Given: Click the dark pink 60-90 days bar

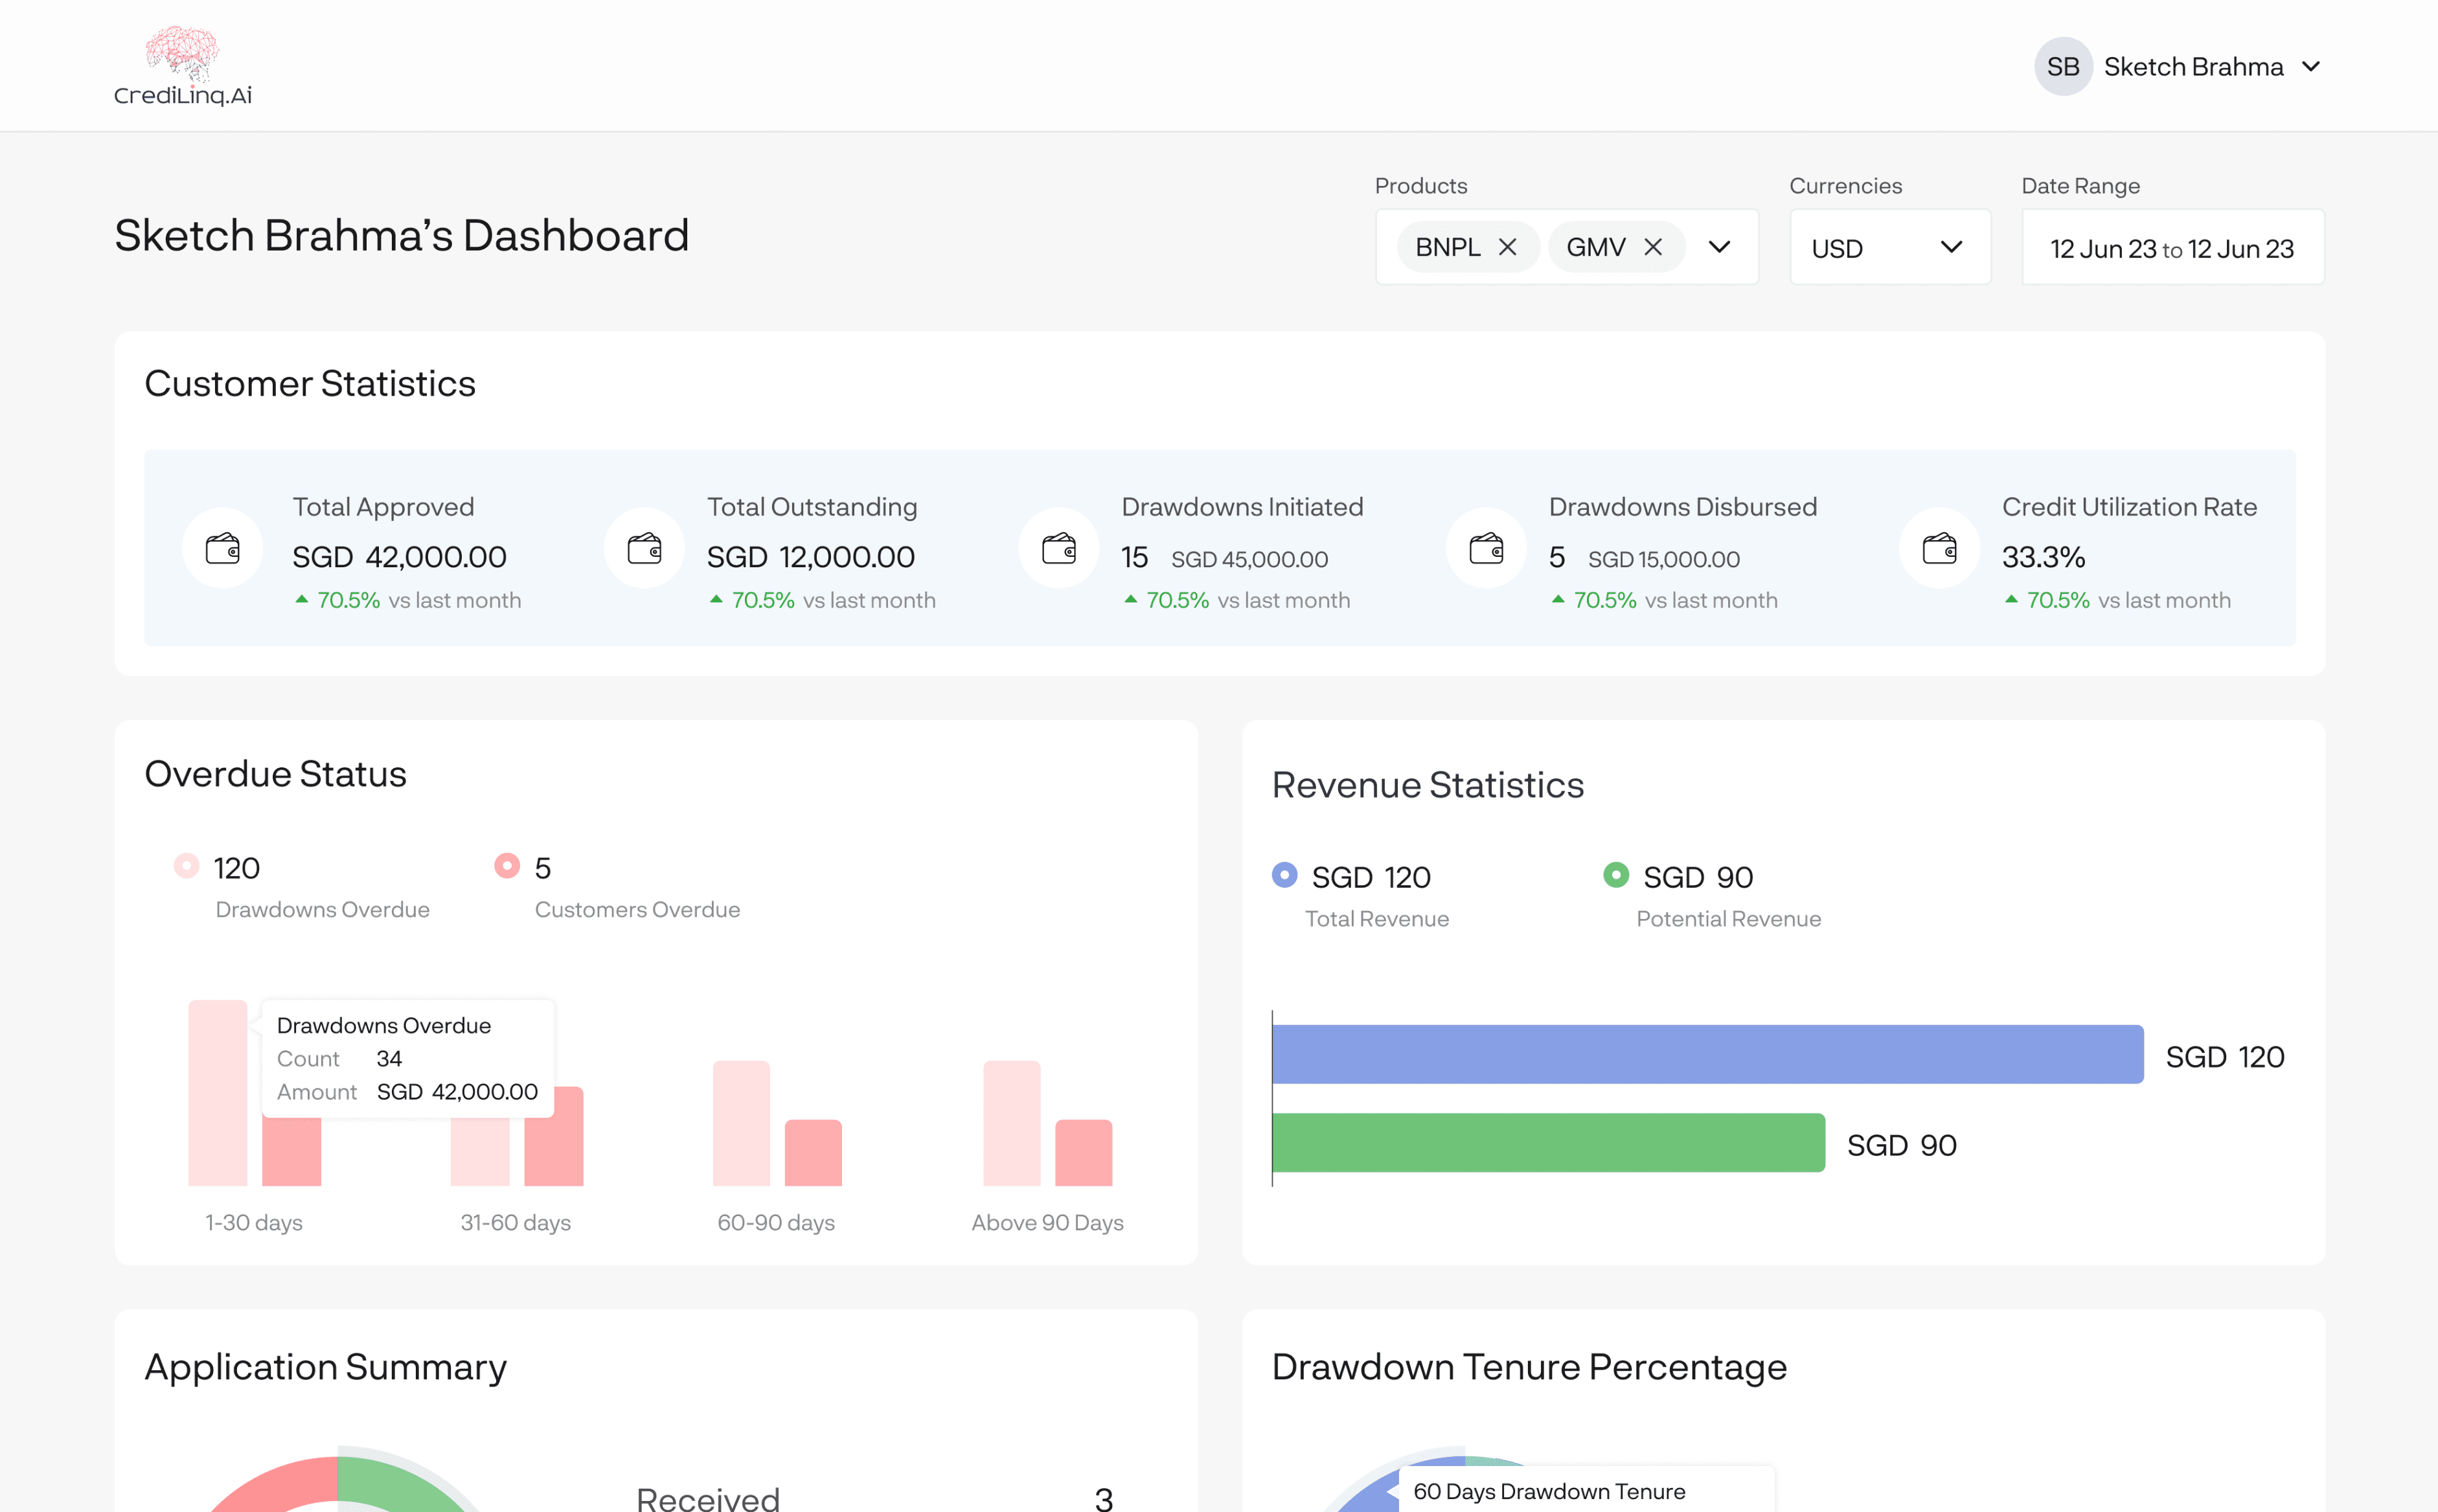Looking at the screenshot, I should point(813,1153).
